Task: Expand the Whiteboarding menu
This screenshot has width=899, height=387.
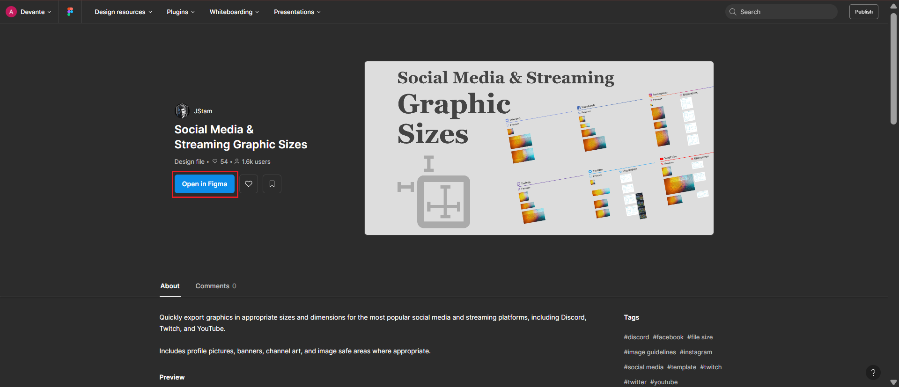Action: [234, 12]
